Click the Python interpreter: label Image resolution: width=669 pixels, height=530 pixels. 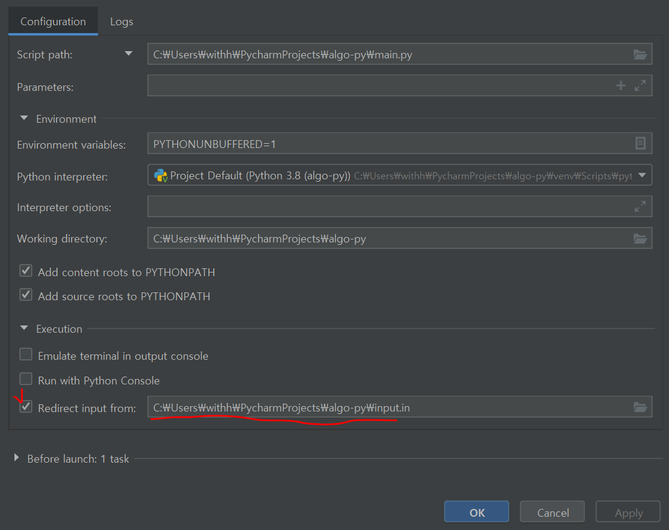[63, 177]
